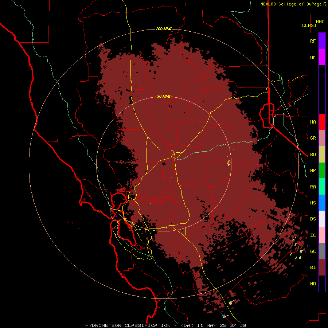Click the "ND" legend label
This screenshot has height=328, width=328.
tap(313, 284)
